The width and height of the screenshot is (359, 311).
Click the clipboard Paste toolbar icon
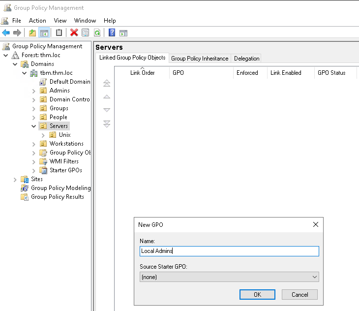point(59,32)
